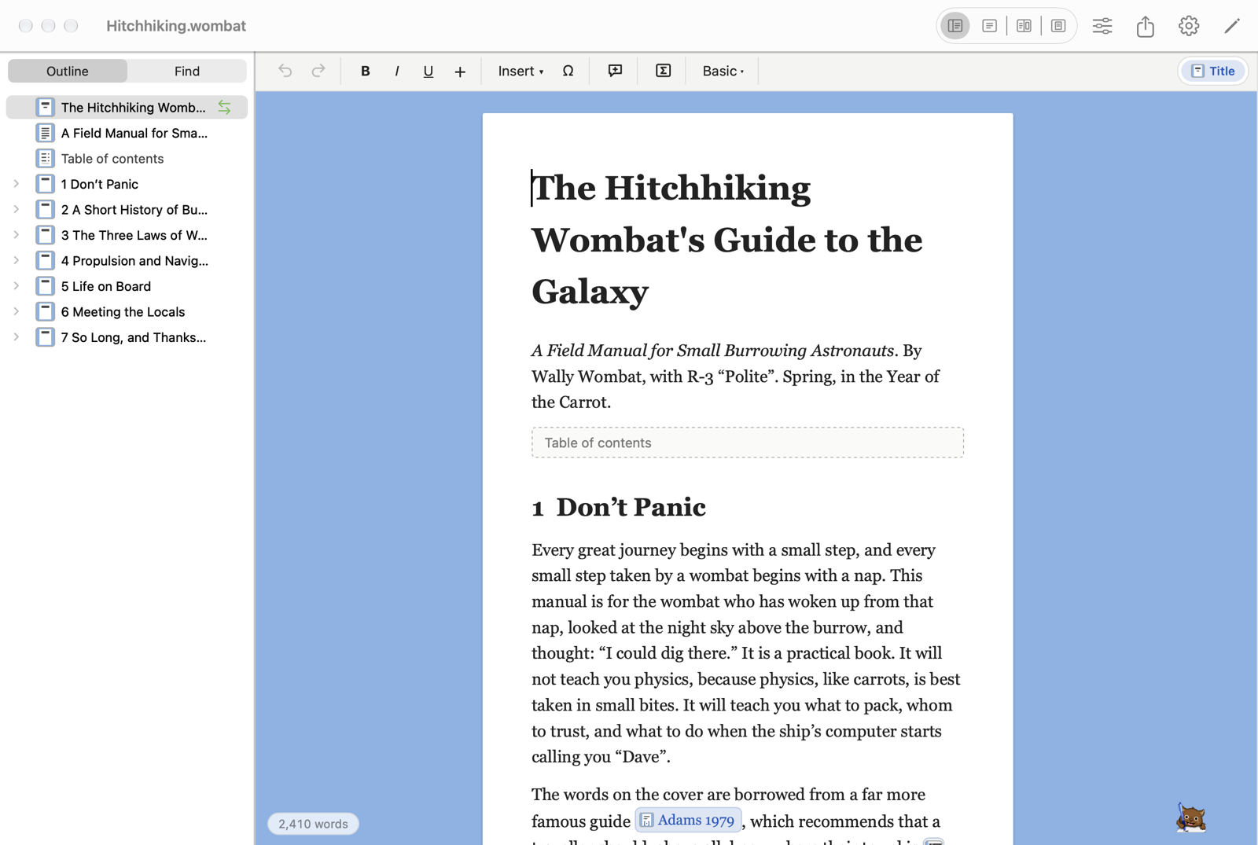Screen dimensions: 1258x845
Task: Expand 4 Propulsion and Navigation chapter
Action: pos(16,261)
